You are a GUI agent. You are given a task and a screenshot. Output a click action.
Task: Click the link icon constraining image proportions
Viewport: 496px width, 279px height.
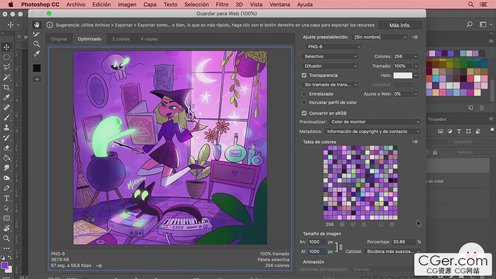click(x=340, y=247)
